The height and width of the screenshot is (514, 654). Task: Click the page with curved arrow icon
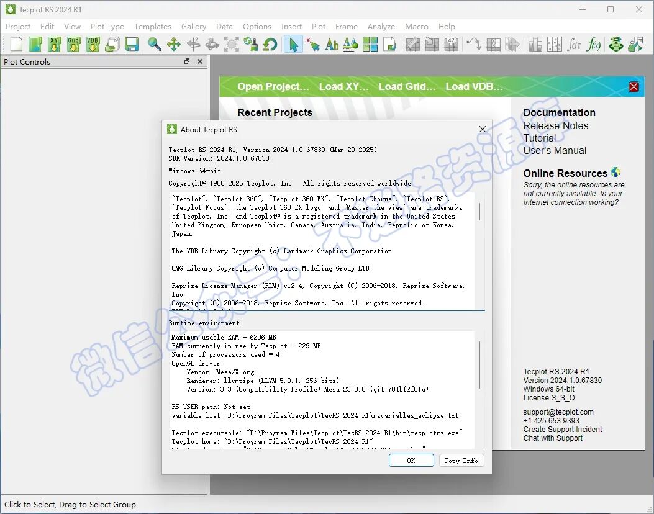[x=389, y=44]
